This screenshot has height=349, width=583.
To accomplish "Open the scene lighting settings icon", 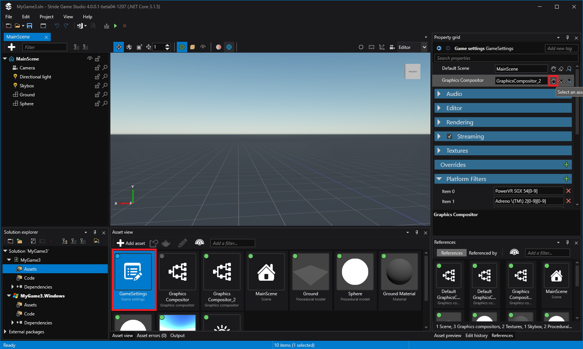I will (x=361, y=47).
